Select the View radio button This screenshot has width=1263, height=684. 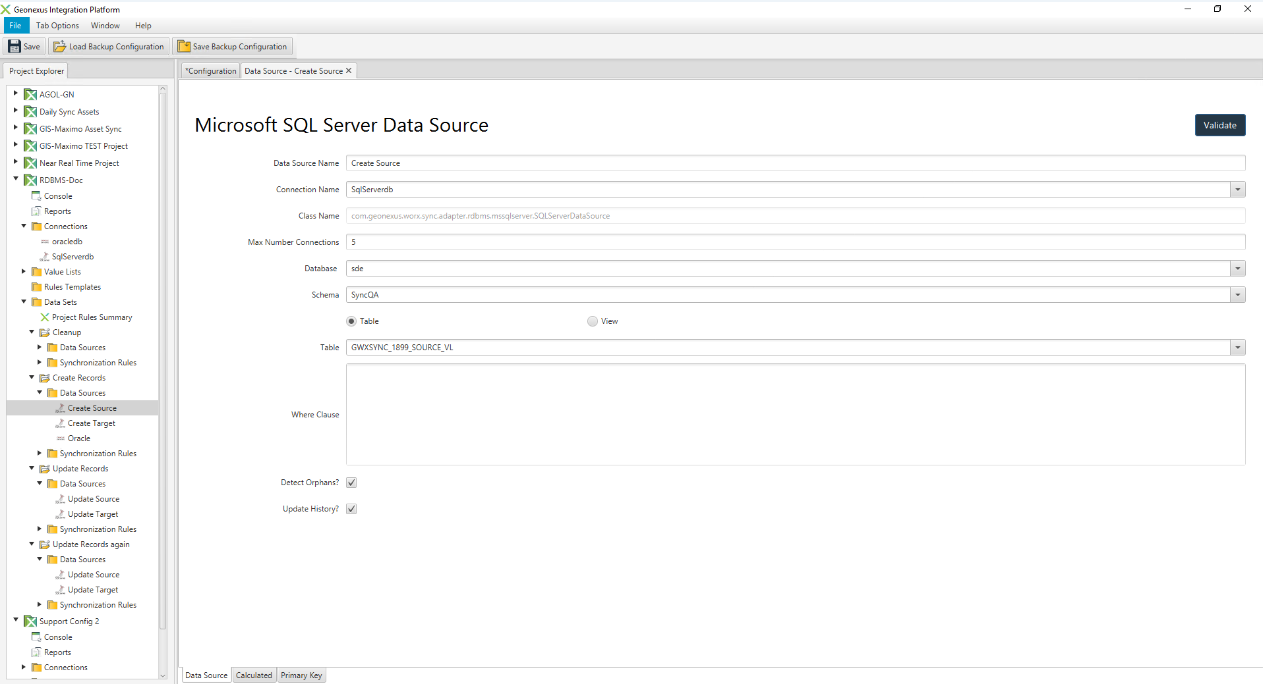(593, 321)
